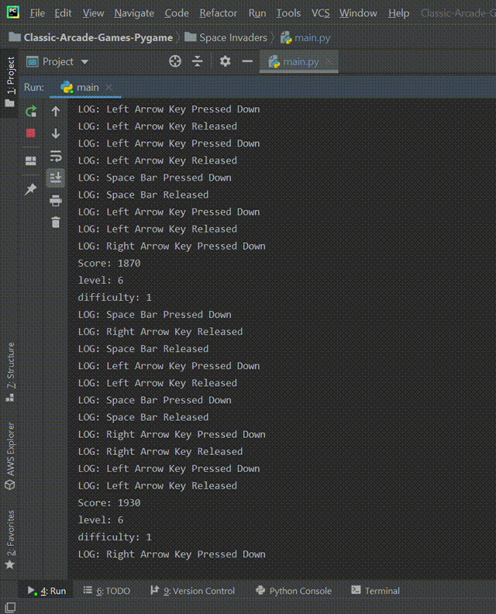Viewport: 496px width, 614px height.
Task: Click the 'Score: 1930' output line
Action: coord(109,503)
